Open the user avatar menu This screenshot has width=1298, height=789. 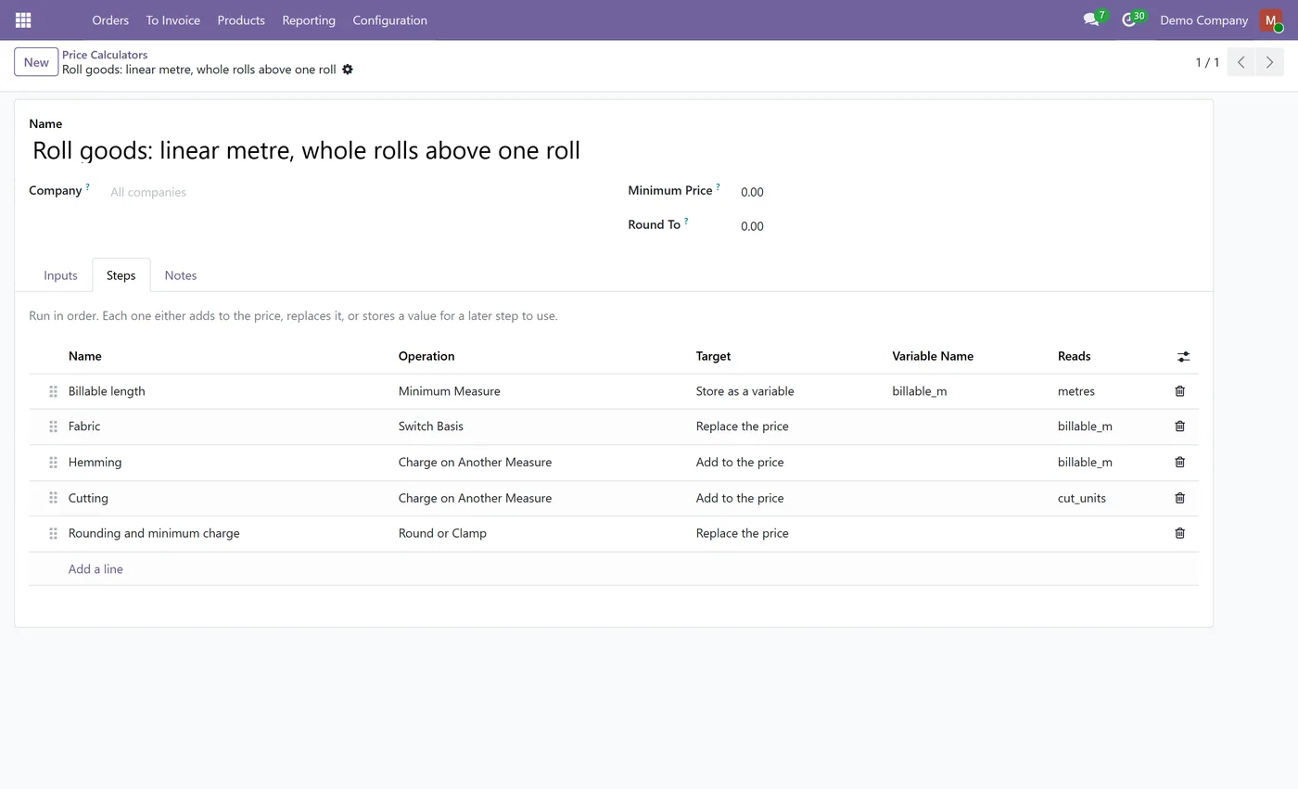tap(1270, 19)
